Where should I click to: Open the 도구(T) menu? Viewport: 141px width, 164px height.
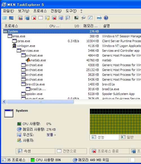click(71, 11)
